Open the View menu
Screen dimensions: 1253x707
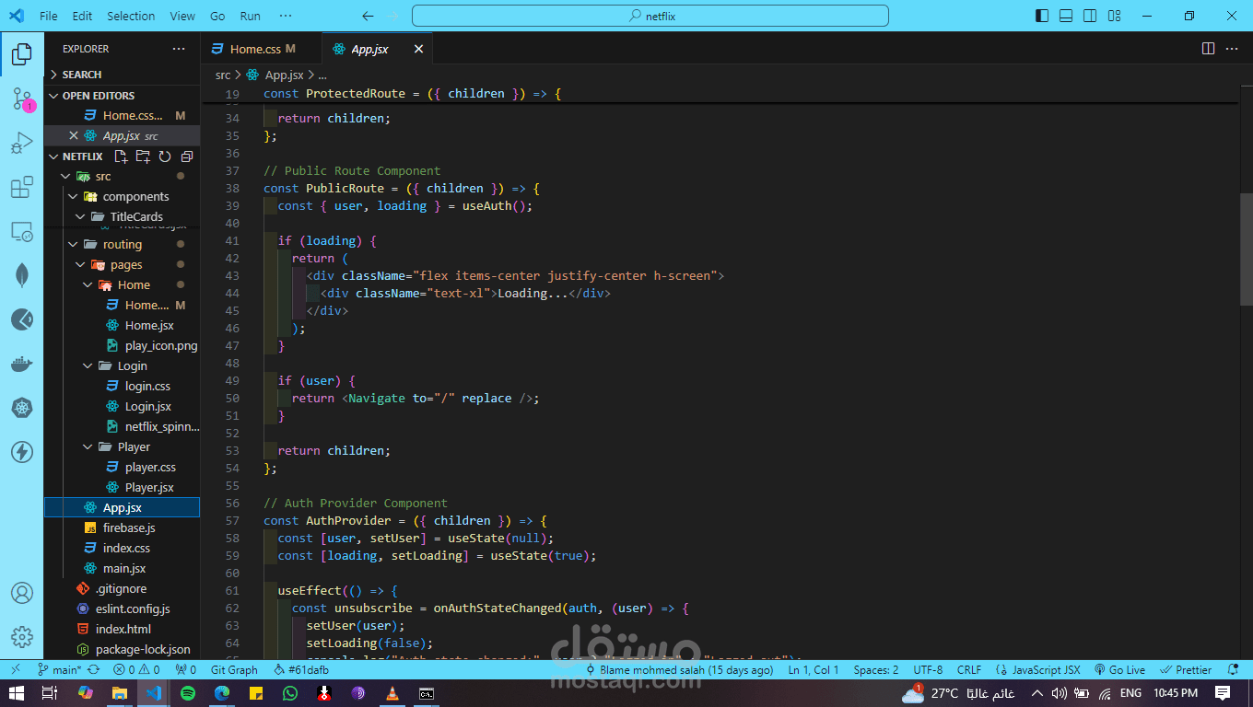tap(182, 16)
